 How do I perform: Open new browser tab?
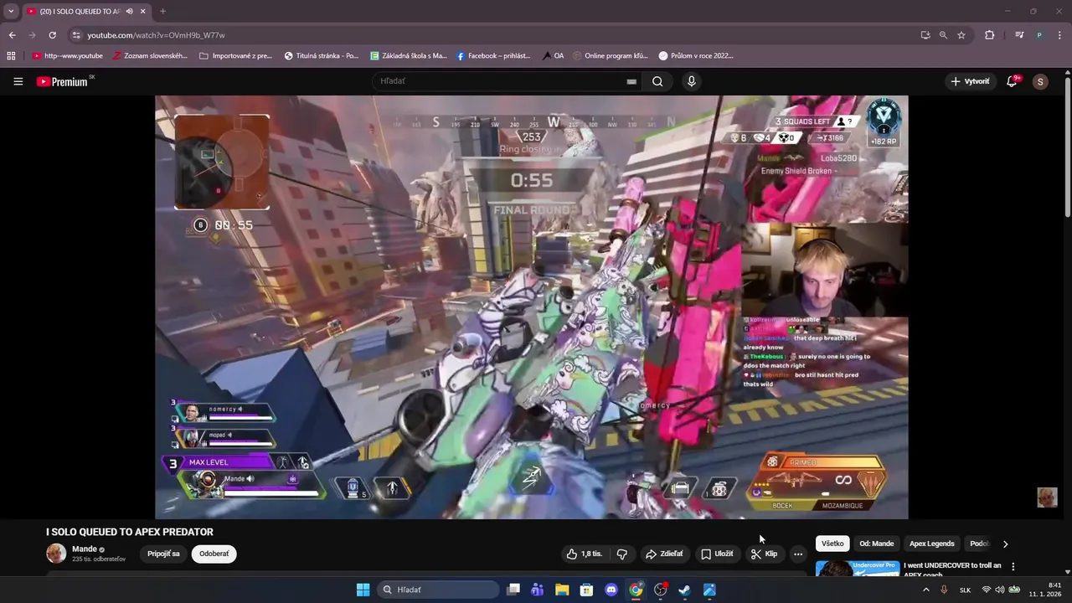(x=162, y=12)
